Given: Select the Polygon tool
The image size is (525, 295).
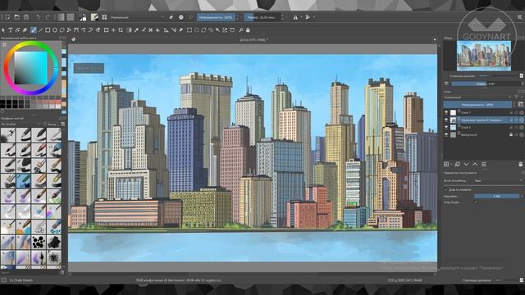Looking at the screenshot, I should tap(62, 30).
